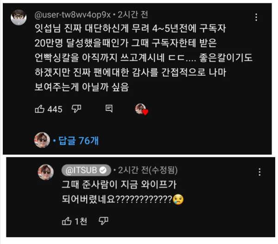The image size is (278, 244).
Task: Click the top commenter's avatar
Action: [19, 18]
